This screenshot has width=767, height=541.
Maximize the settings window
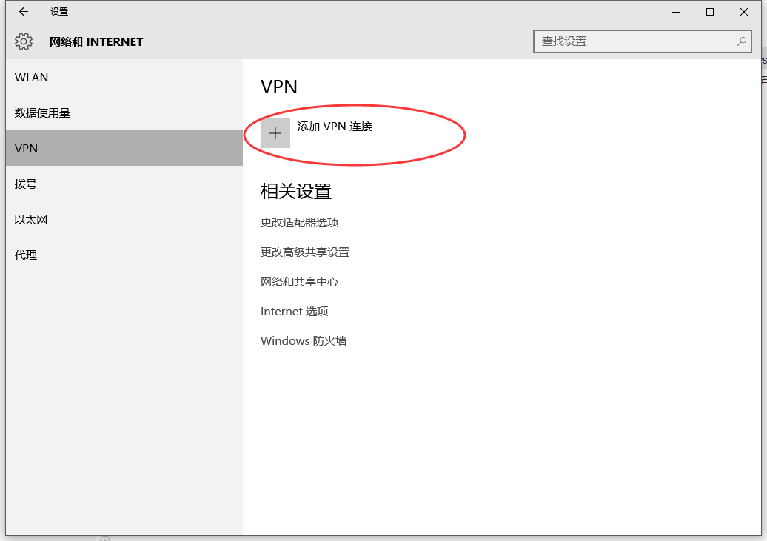pyautogui.click(x=710, y=13)
